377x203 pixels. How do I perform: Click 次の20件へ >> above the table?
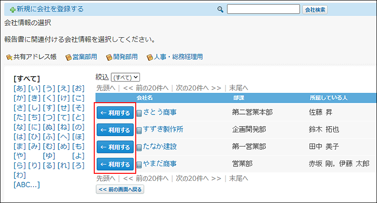pos(198,88)
